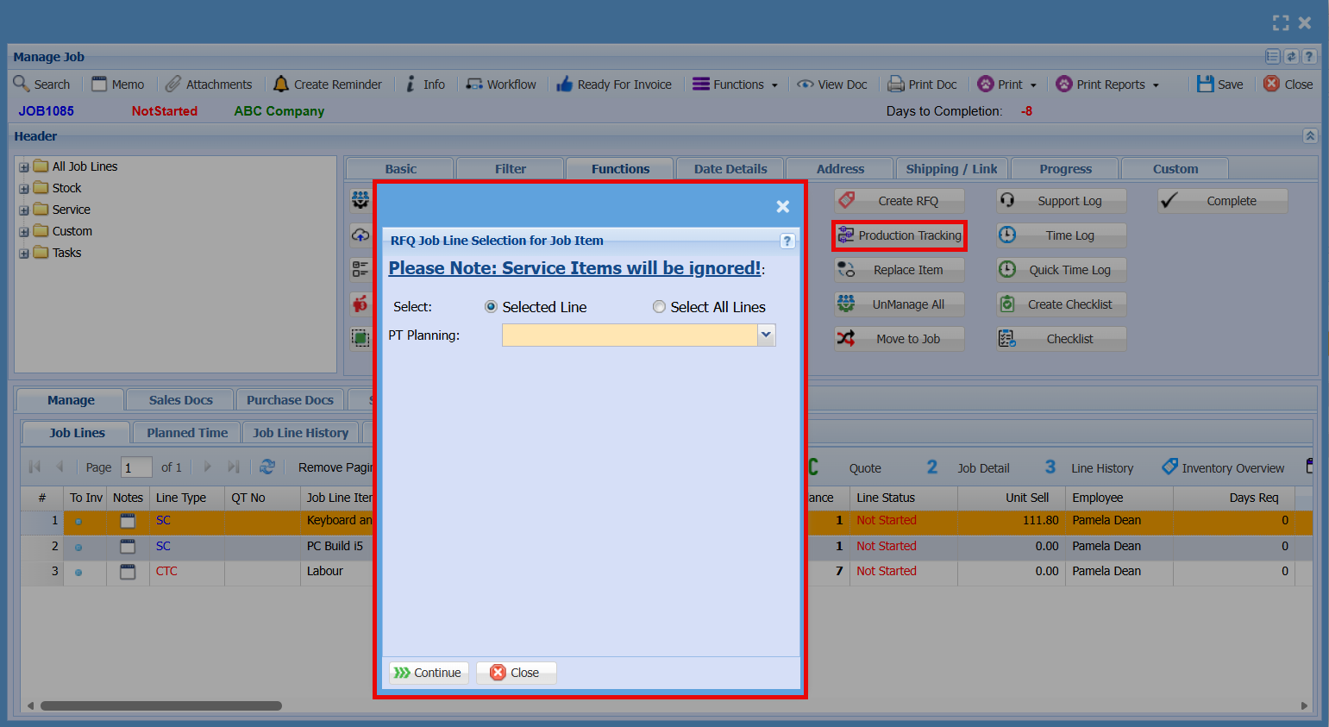Open Quick Time Log
Image resolution: width=1329 pixels, height=727 pixels.
(1062, 270)
